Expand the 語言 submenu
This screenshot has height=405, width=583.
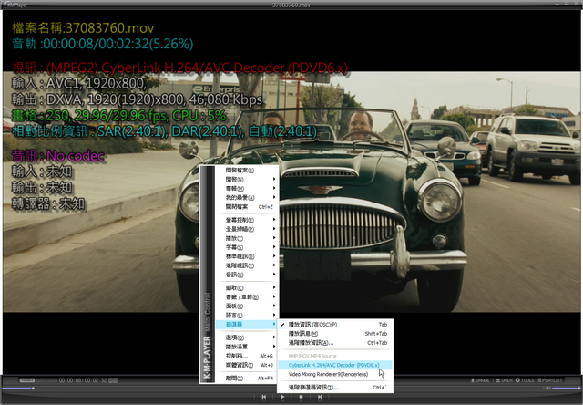247,316
